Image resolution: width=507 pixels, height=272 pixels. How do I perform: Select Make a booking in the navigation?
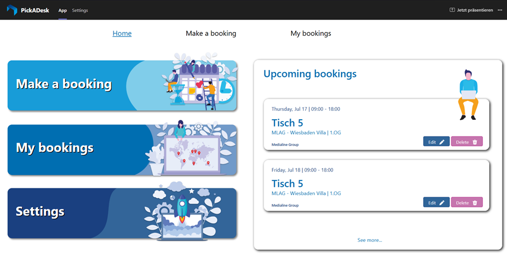click(211, 33)
